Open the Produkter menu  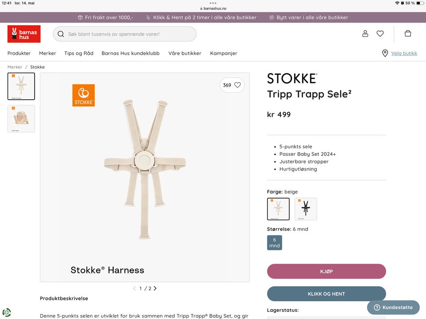pyautogui.click(x=19, y=53)
